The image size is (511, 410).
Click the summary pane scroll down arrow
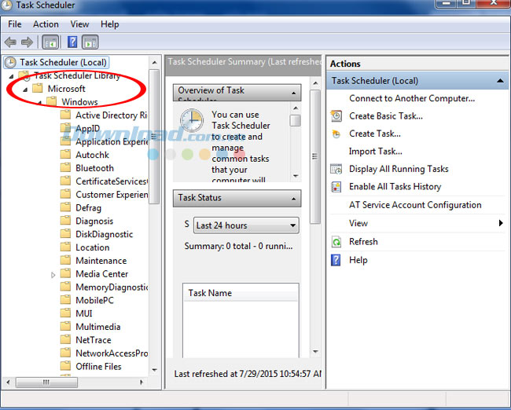point(315,352)
